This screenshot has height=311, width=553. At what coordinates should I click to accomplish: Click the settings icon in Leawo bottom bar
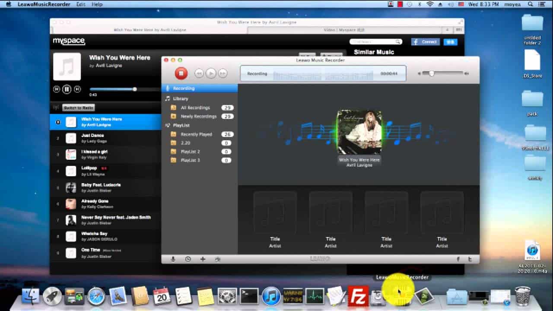pyautogui.click(x=217, y=259)
